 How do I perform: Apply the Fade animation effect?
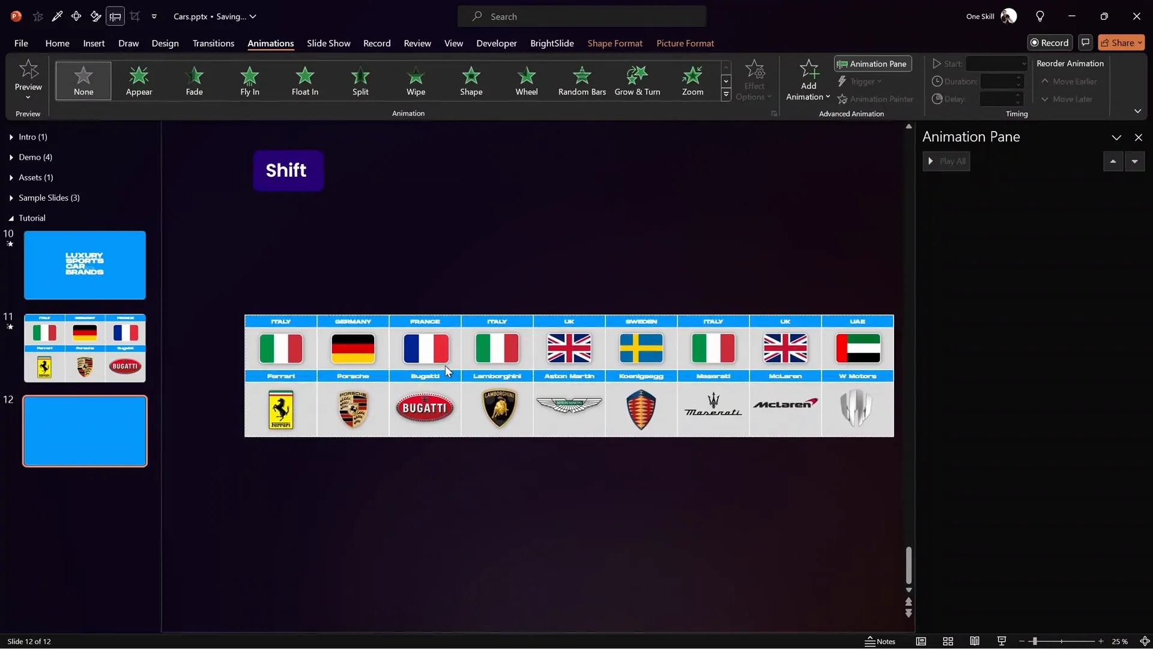(x=194, y=81)
